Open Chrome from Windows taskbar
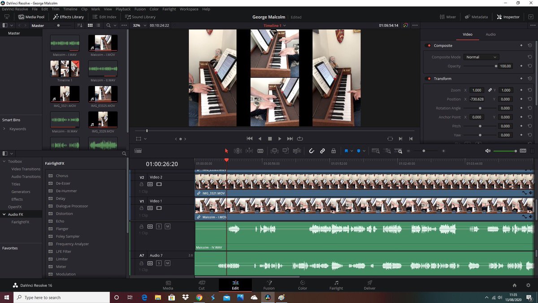 click(x=199, y=297)
